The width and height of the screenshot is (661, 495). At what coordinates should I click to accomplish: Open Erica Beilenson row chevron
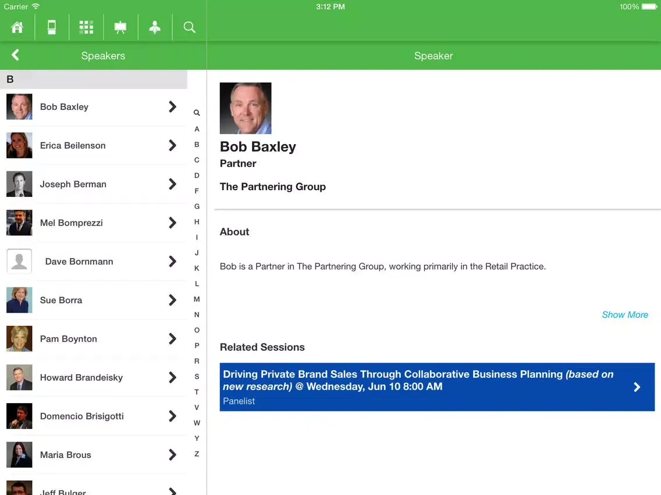pyautogui.click(x=172, y=146)
